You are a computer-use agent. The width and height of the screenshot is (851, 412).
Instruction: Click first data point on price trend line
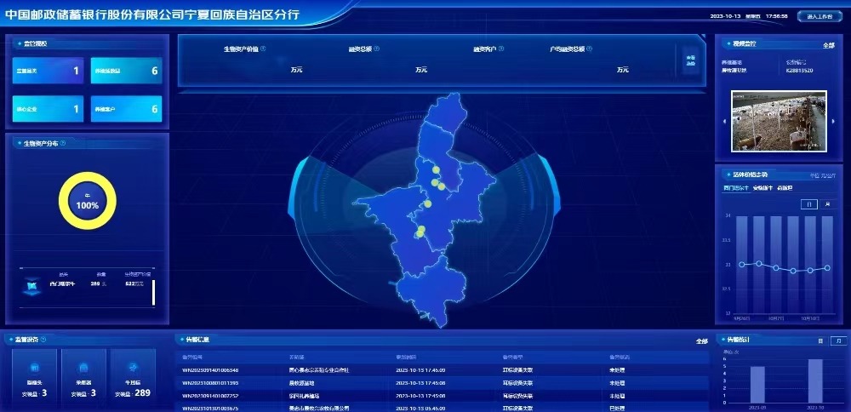(742, 265)
